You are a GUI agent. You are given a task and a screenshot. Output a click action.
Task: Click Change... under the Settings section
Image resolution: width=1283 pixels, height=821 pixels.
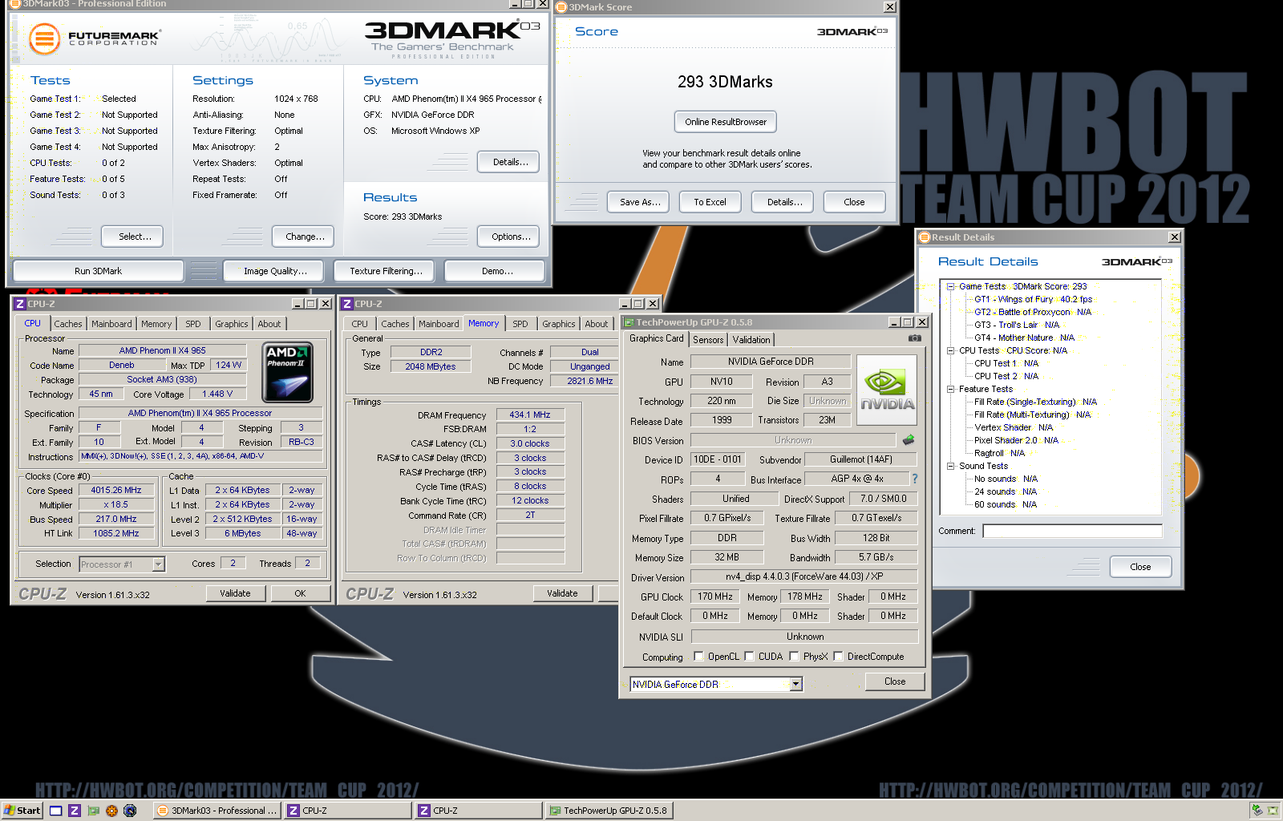305,237
